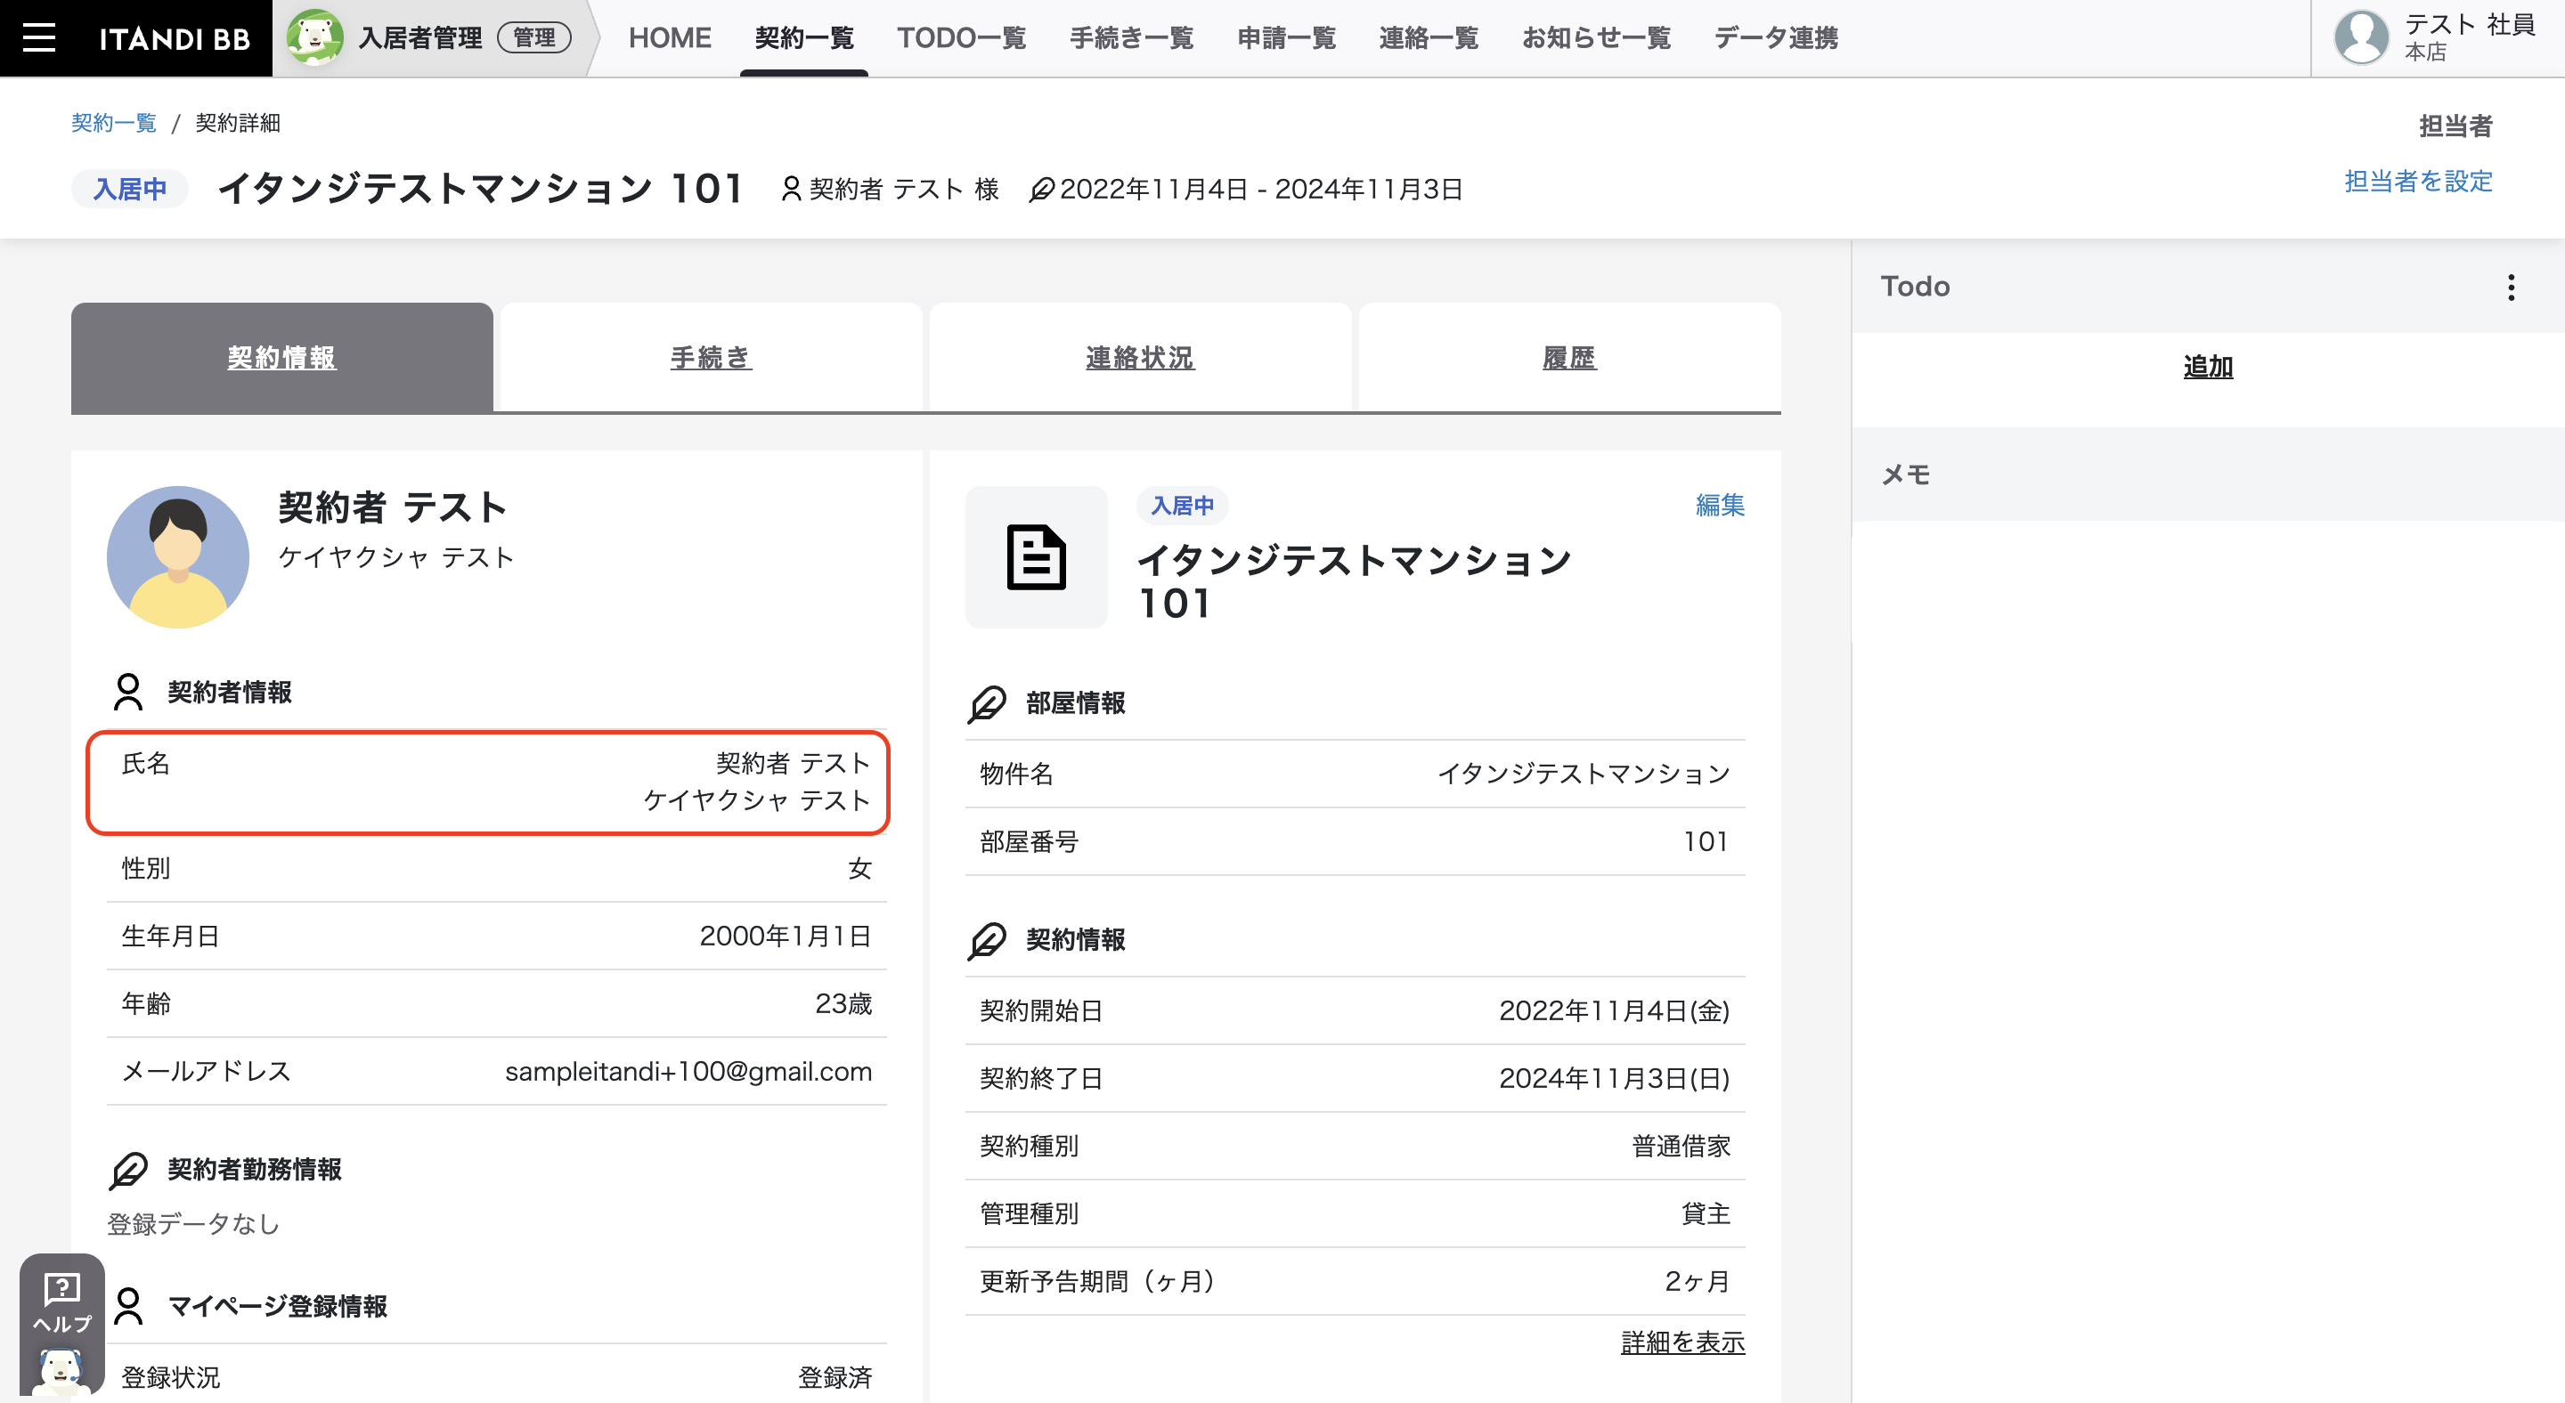Click 登録データなし text
Image resolution: width=2565 pixels, height=1403 pixels.
(x=193, y=1224)
